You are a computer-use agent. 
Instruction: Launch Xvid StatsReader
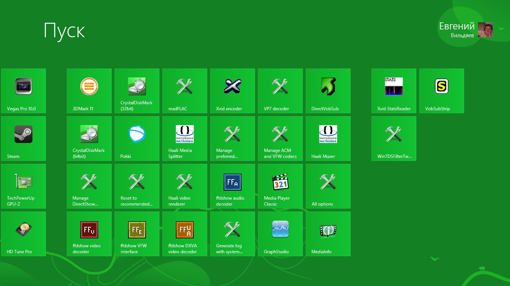click(x=394, y=91)
